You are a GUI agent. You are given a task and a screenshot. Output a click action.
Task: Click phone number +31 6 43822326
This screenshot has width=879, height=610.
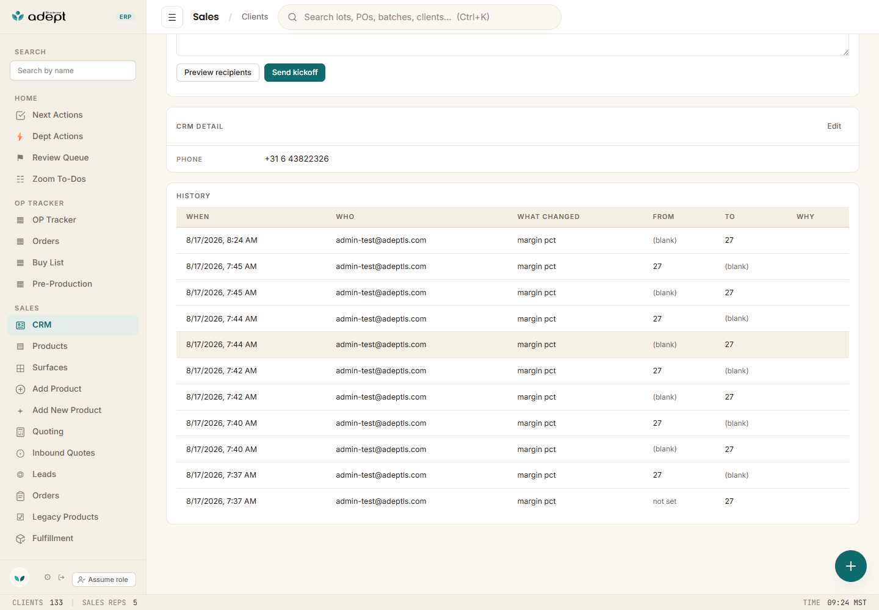click(297, 159)
